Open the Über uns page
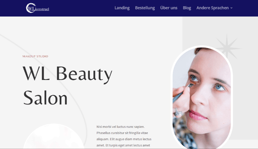The image size is (258, 149). [169, 8]
